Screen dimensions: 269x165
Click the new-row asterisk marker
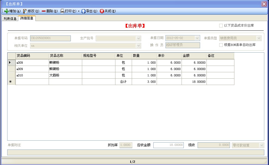coord(10,82)
